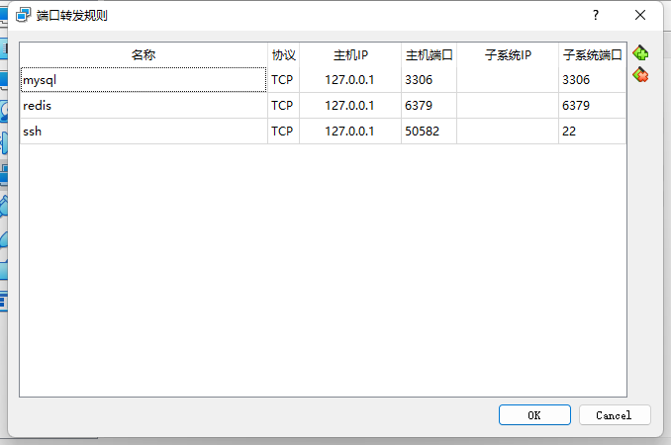
Task: Select host IP 127.0.0.1 in mysql row
Action: tap(350, 80)
